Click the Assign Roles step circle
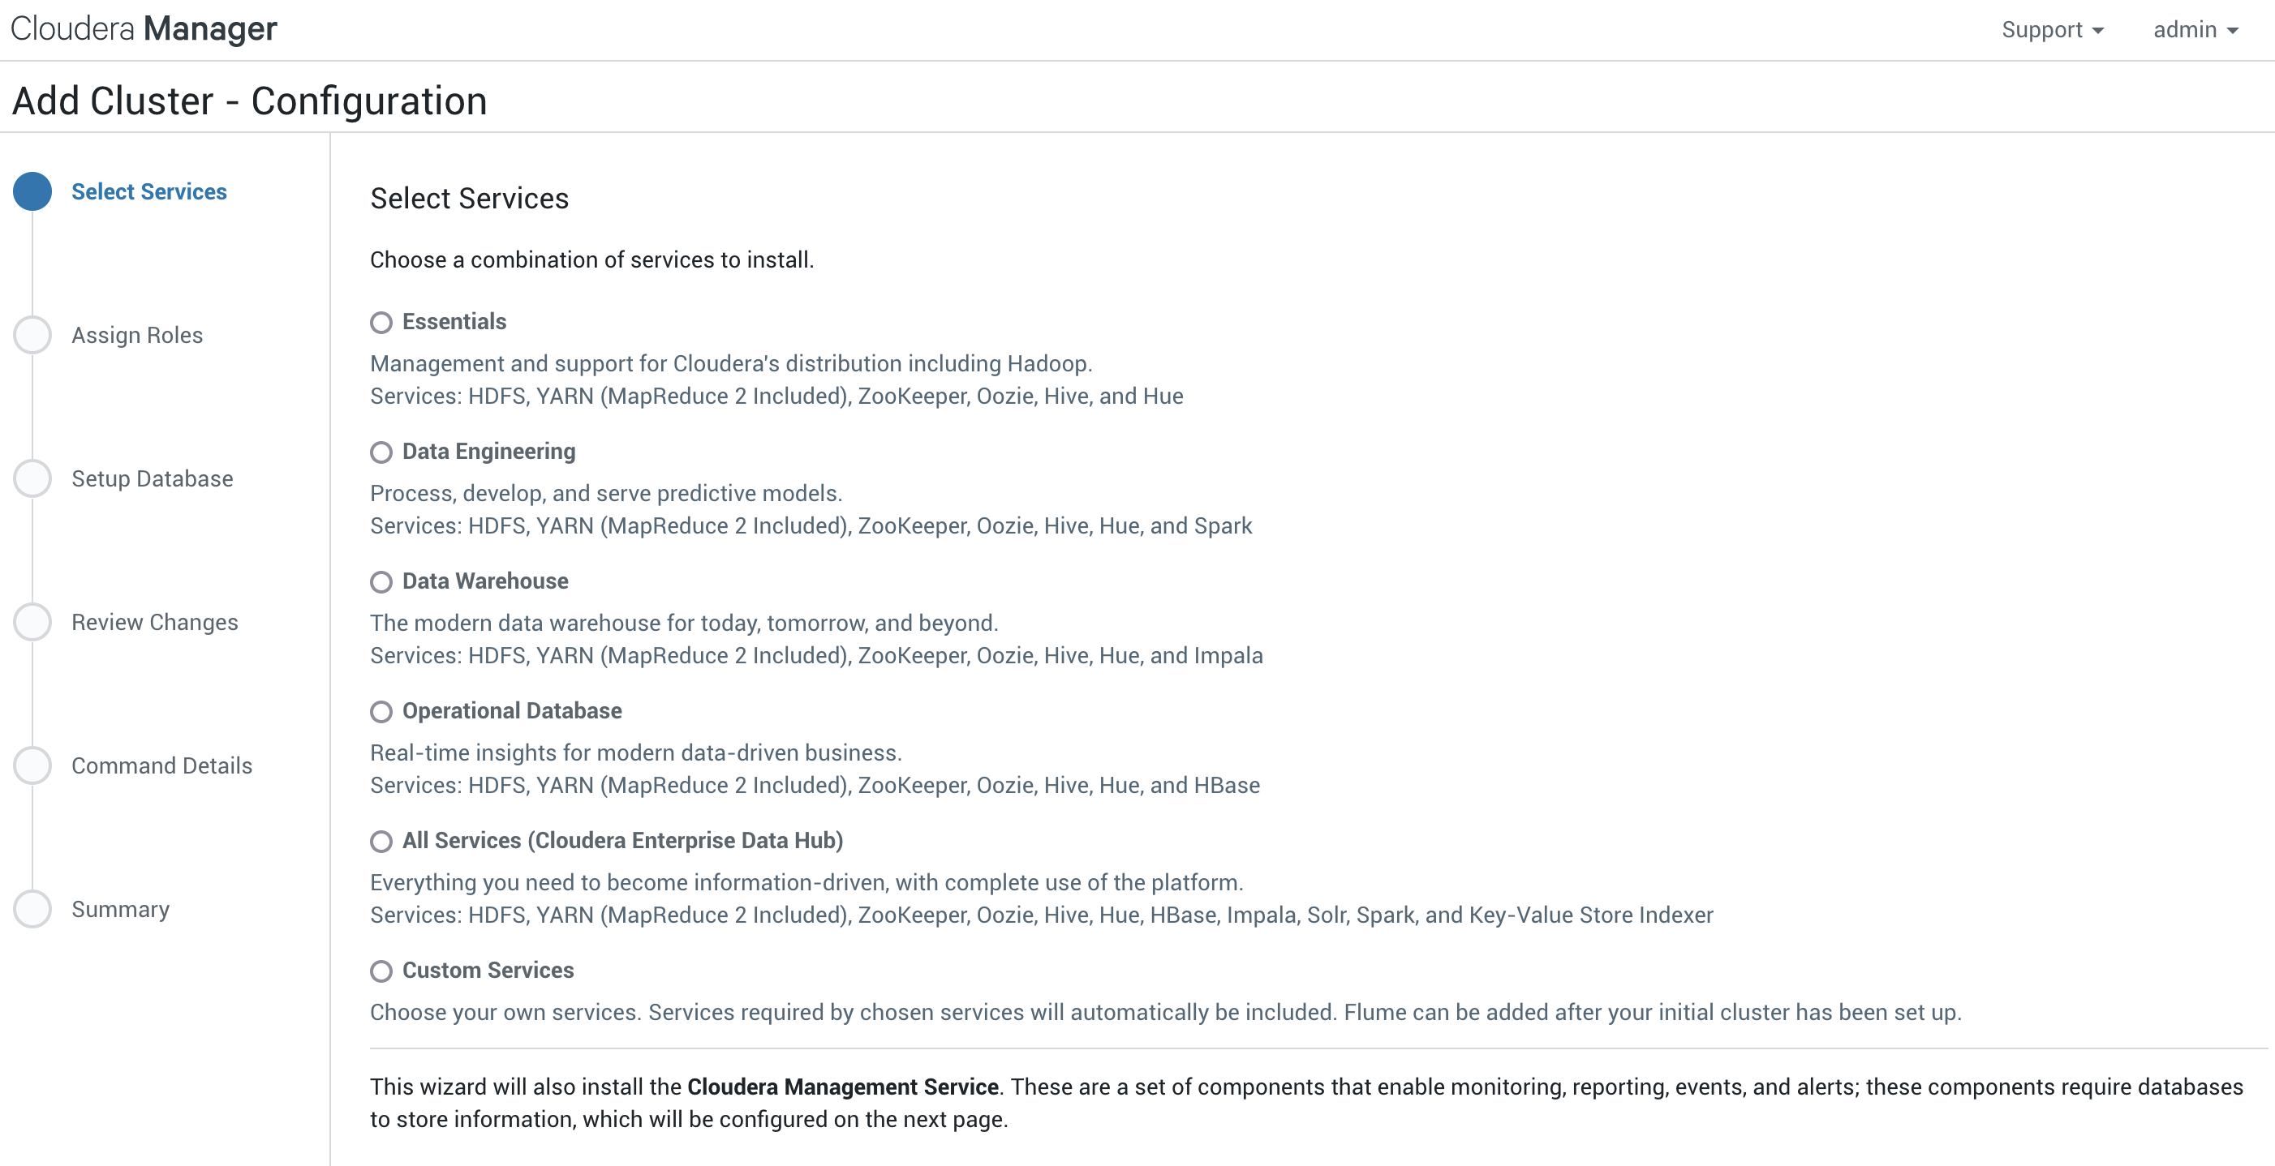Screen dimensions: 2275x1166 point(32,336)
